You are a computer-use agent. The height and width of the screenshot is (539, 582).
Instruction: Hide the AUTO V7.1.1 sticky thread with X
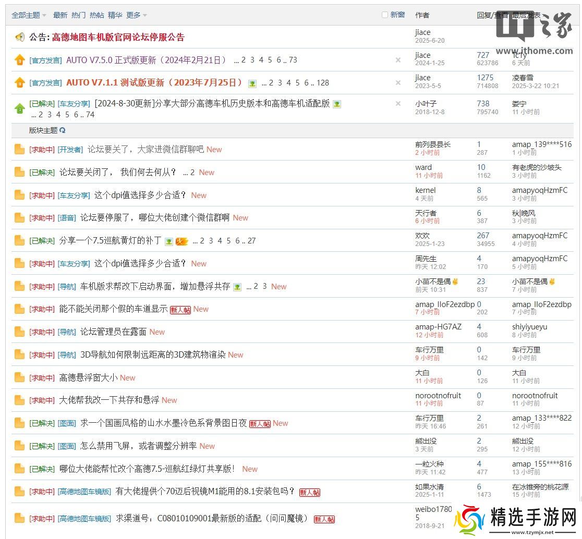[x=398, y=83]
